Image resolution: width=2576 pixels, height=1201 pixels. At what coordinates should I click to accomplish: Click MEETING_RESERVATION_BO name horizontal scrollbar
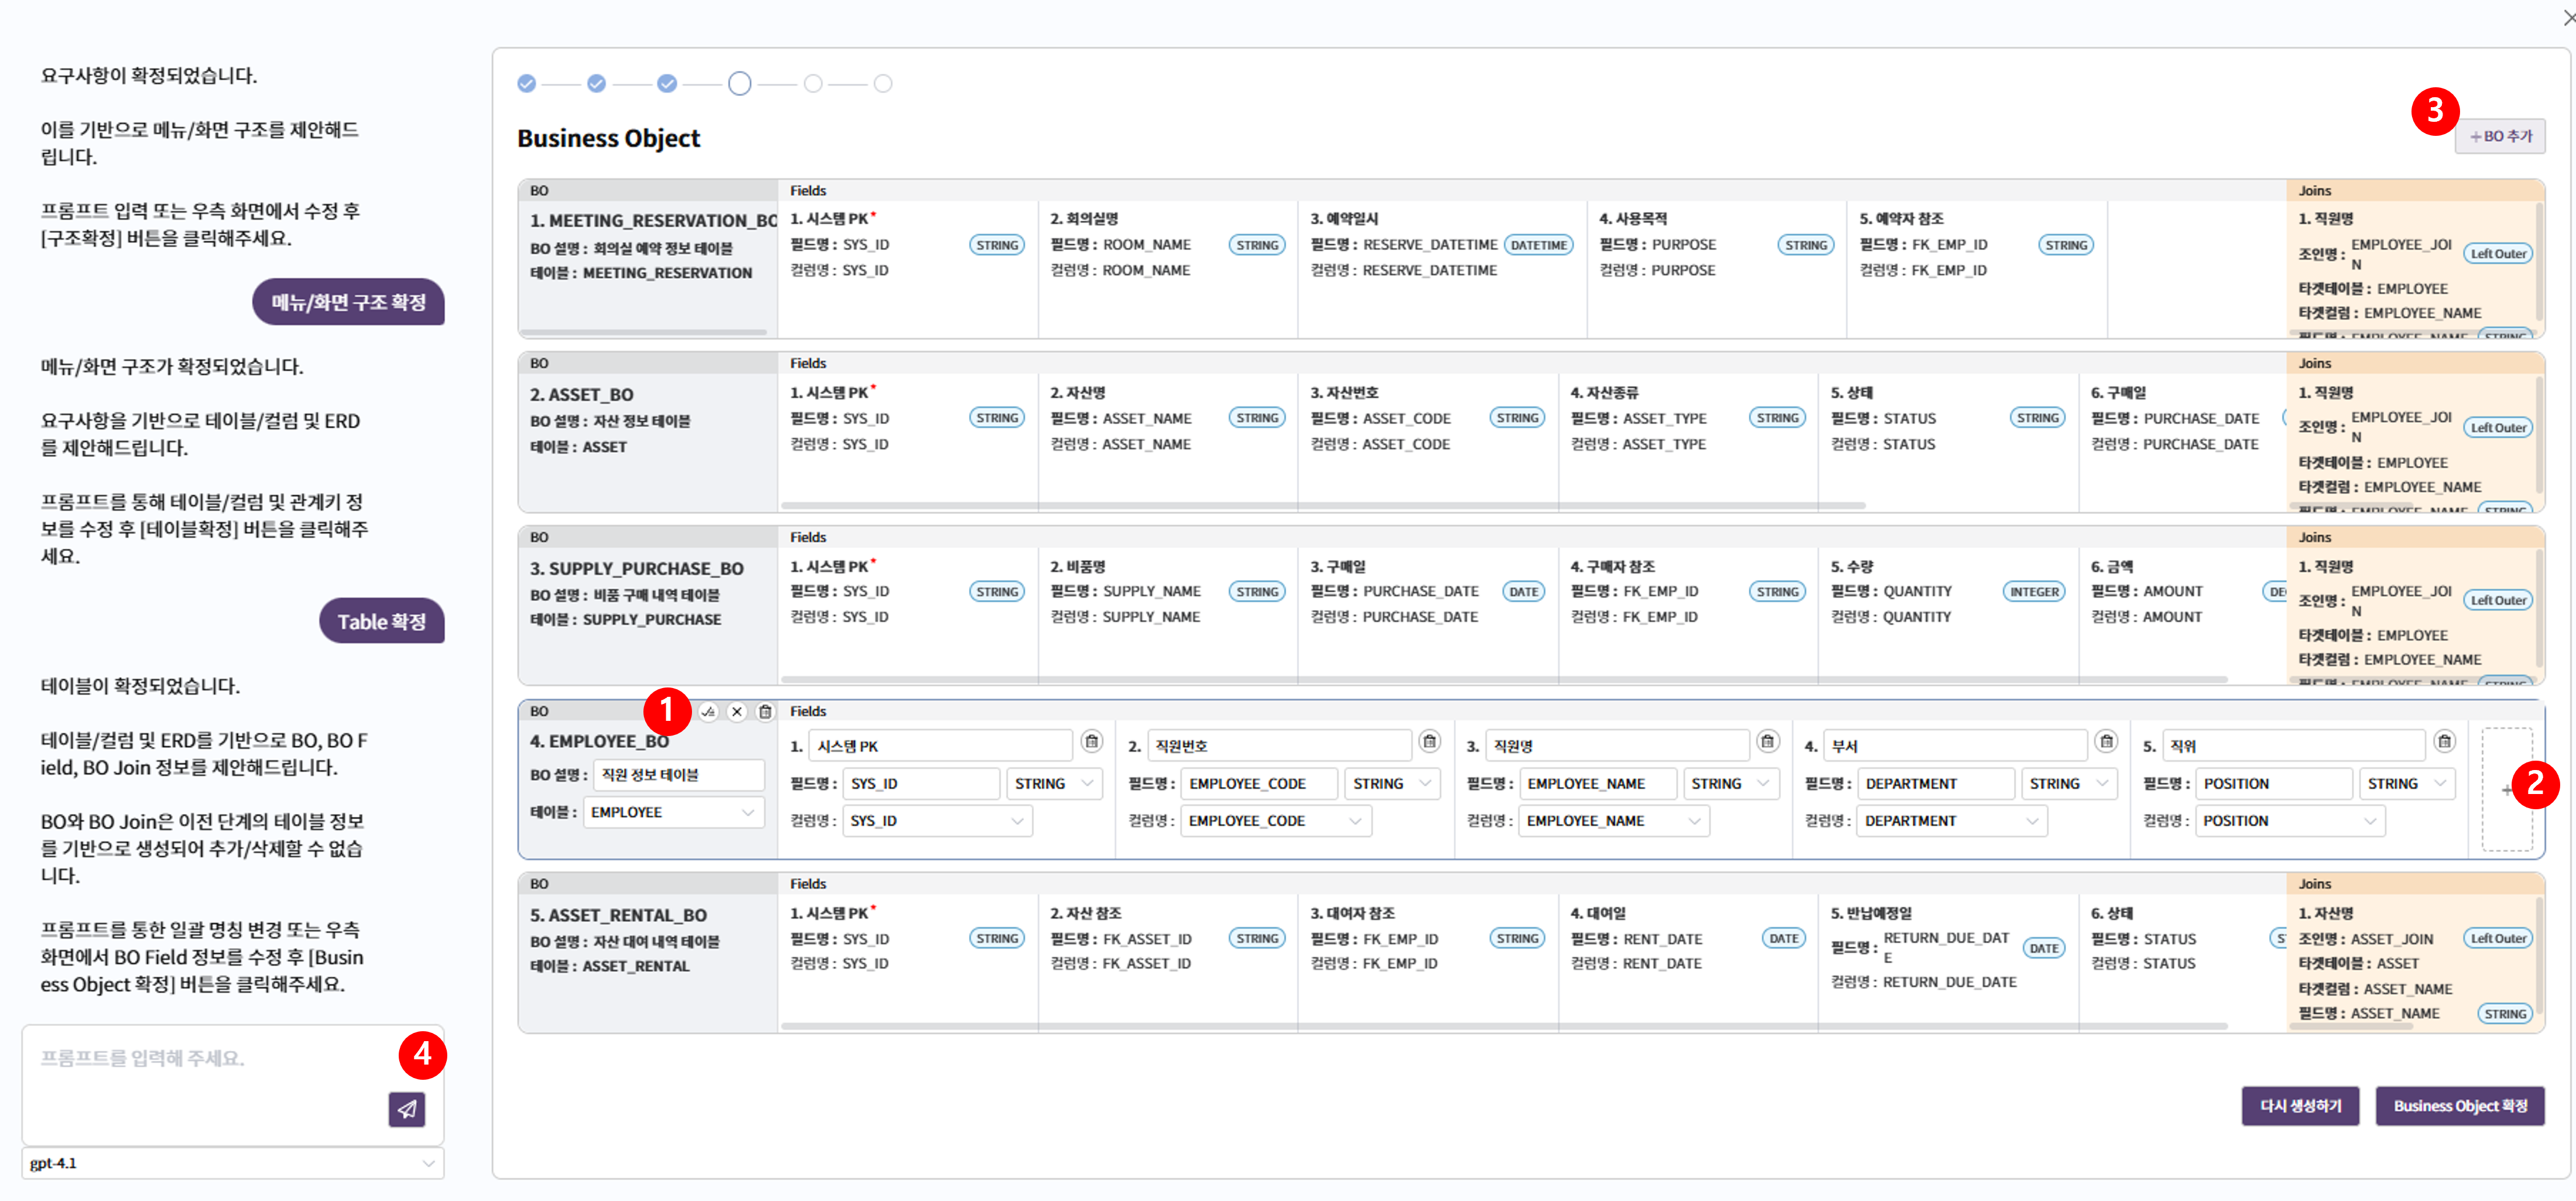tap(644, 332)
